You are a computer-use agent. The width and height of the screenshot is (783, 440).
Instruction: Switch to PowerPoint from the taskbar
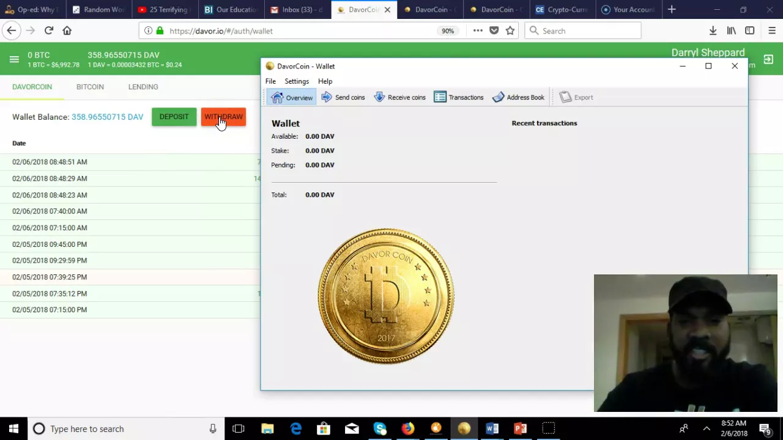pyautogui.click(x=521, y=428)
